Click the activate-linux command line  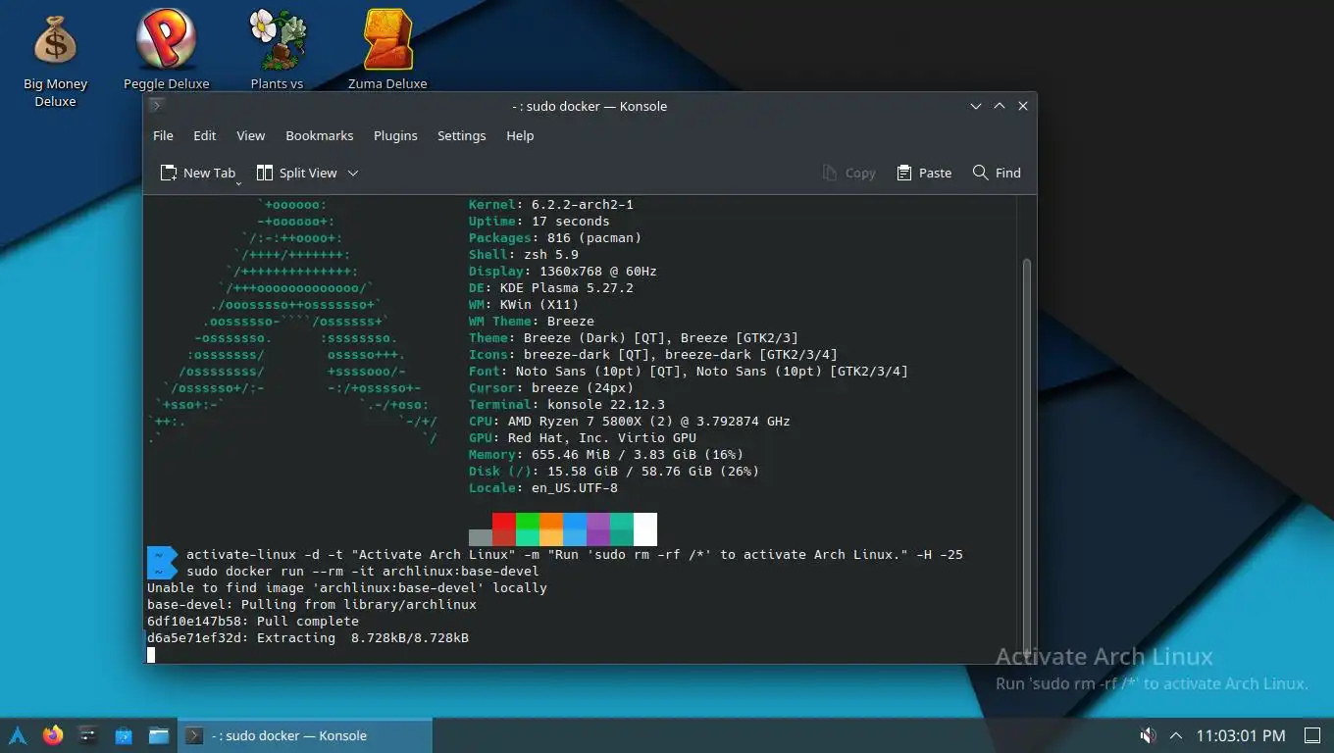(575, 555)
